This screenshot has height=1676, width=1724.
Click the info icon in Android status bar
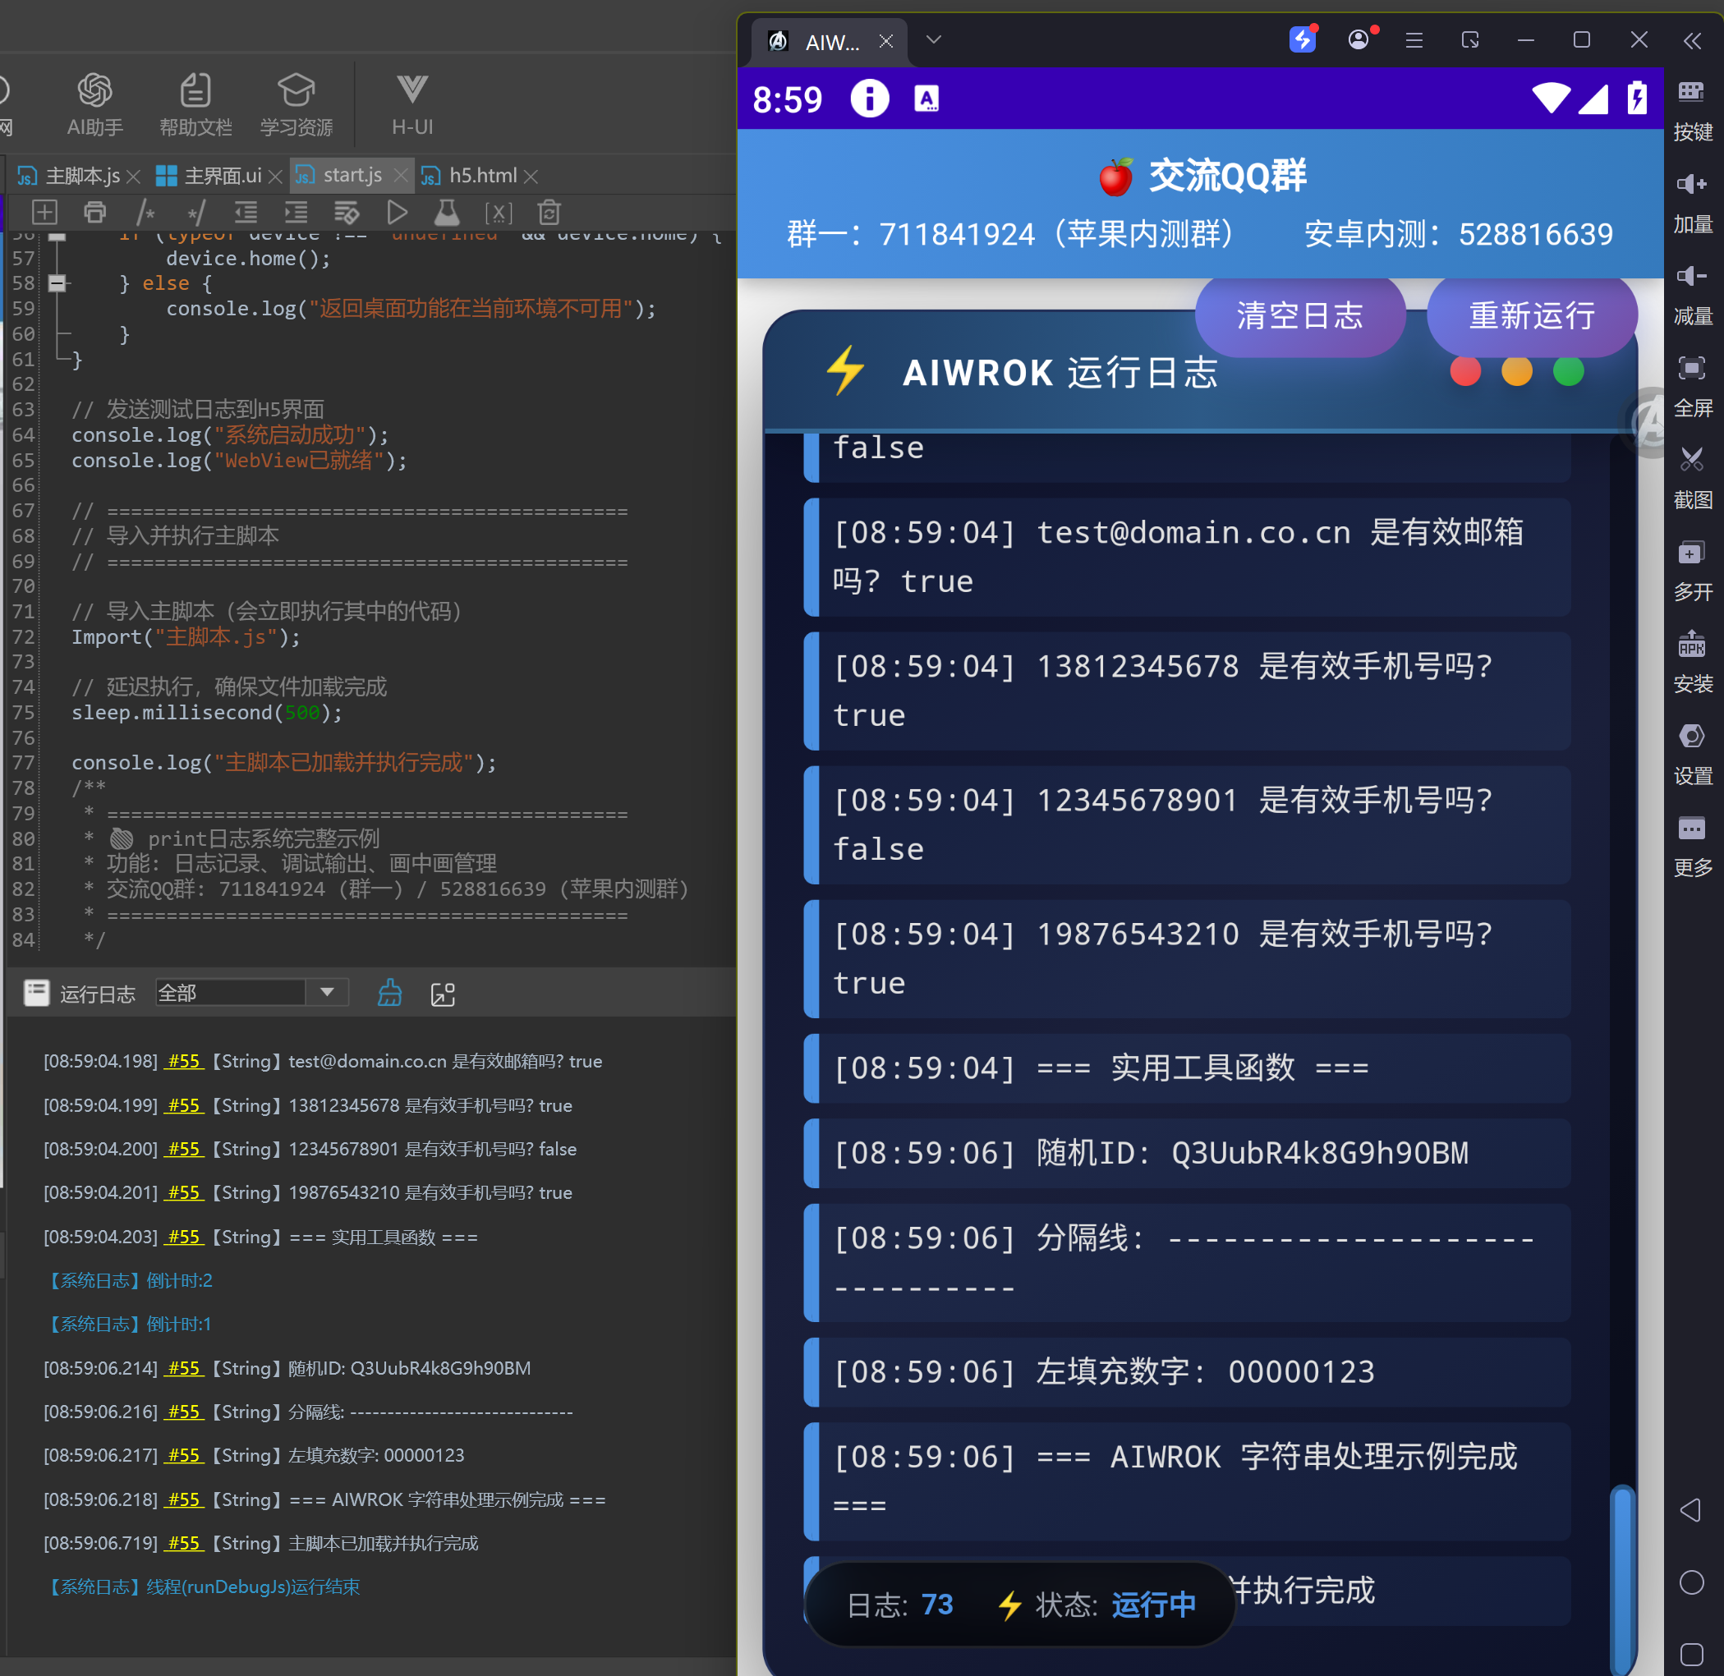[869, 99]
